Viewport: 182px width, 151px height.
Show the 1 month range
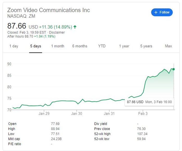click(57, 46)
